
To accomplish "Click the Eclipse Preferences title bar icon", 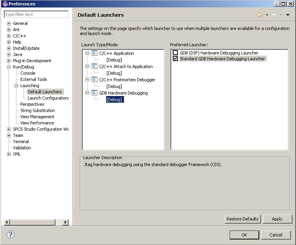I will (x=5, y=4).
